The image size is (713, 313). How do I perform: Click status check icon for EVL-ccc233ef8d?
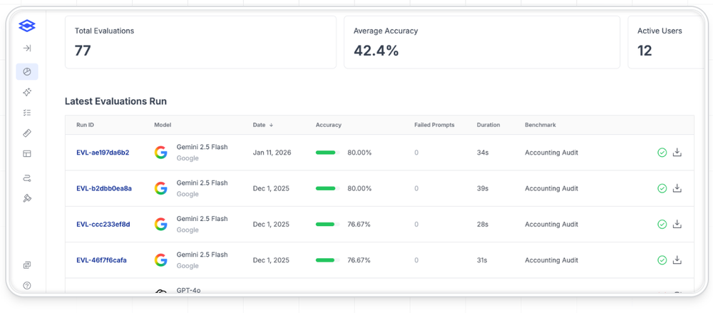[662, 225]
